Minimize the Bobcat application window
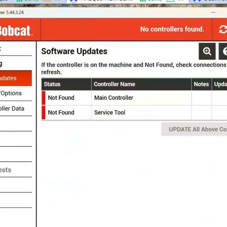Screen dimensions: 227x227 [x=213, y=13]
